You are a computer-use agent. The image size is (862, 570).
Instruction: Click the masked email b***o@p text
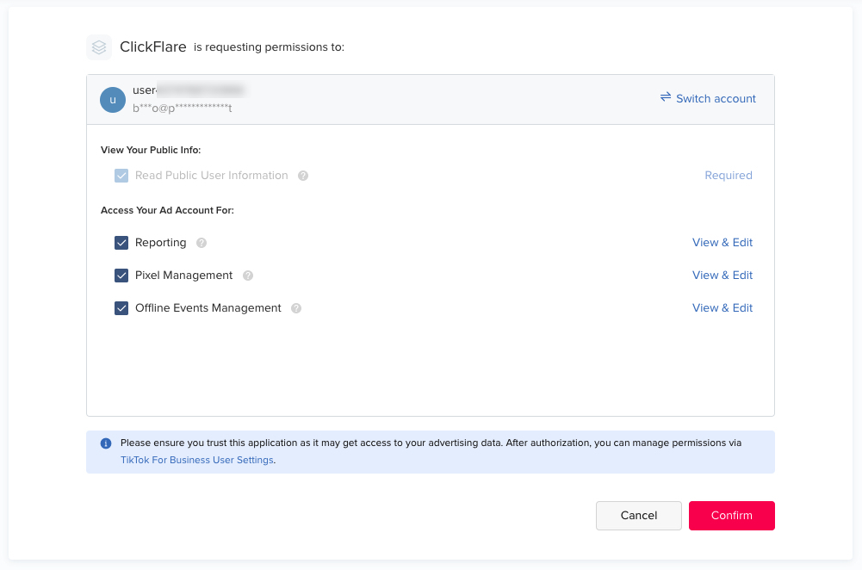[182, 108]
